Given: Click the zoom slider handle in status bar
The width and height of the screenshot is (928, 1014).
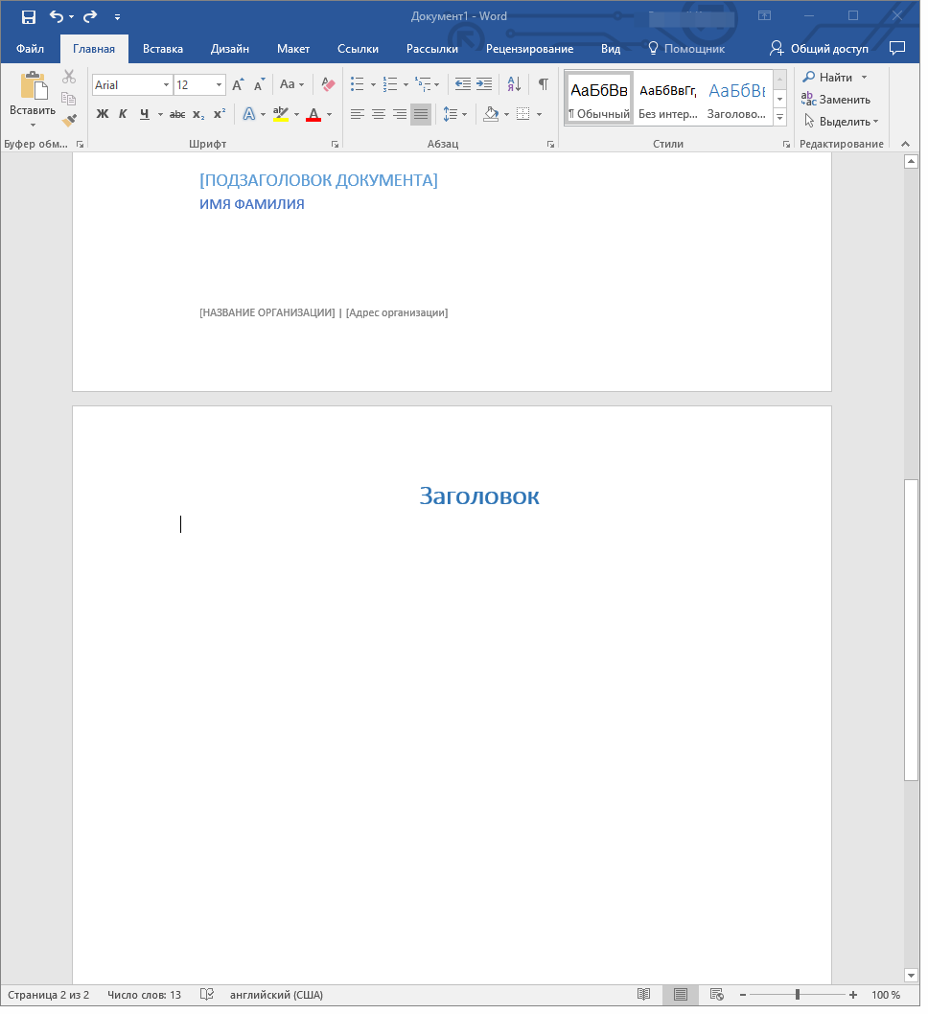Looking at the screenshot, I should tap(798, 995).
